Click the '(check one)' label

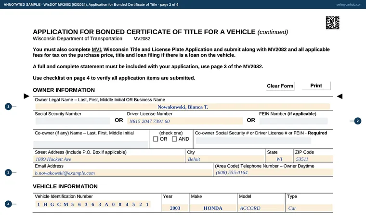(171, 133)
